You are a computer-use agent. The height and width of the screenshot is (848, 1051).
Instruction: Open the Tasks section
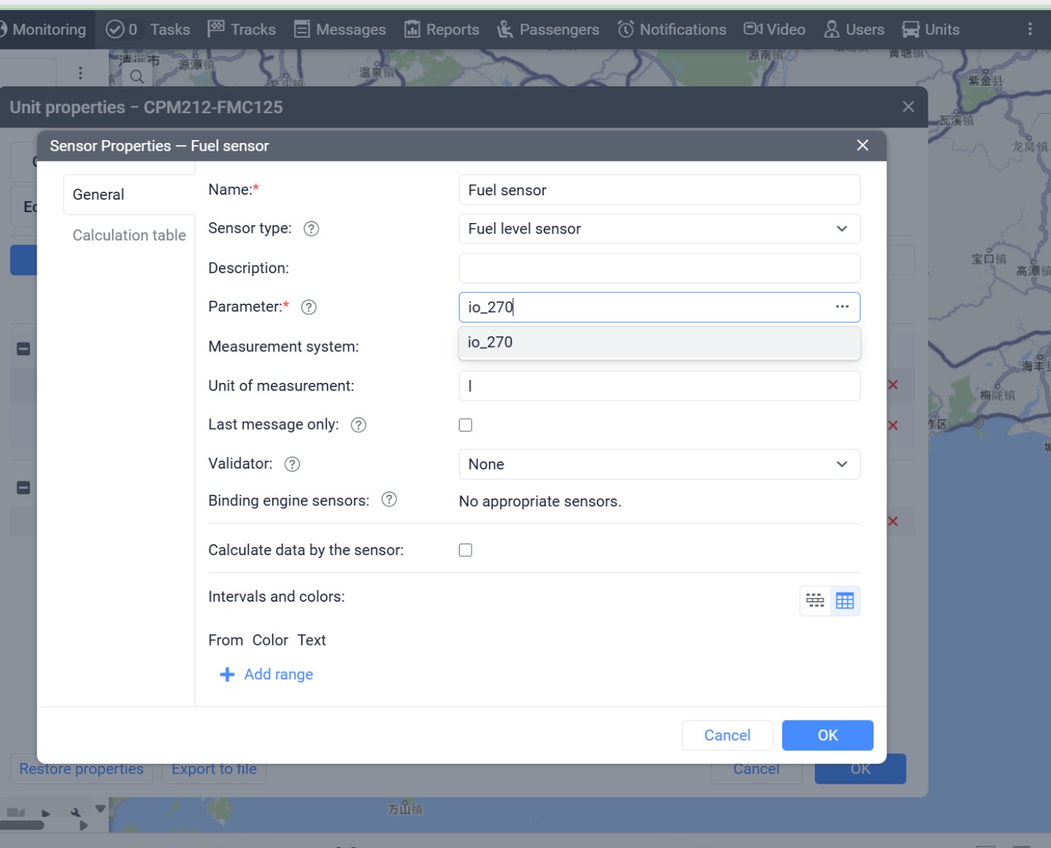[170, 29]
